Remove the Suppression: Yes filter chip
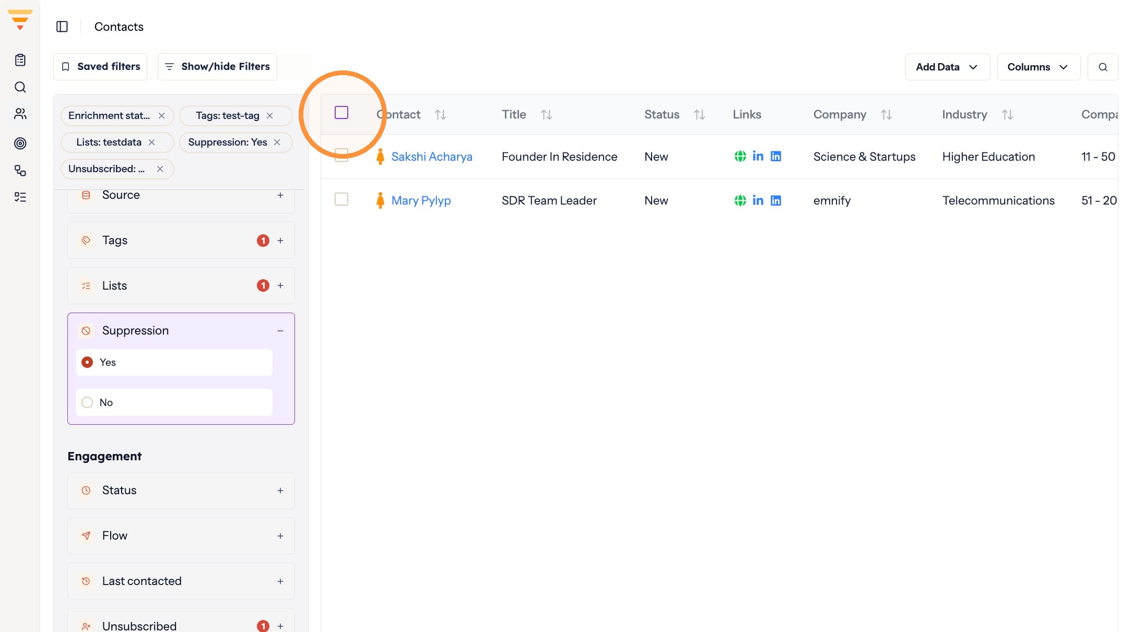Image resolution: width=1132 pixels, height=632 pixels. coord(277,142)
